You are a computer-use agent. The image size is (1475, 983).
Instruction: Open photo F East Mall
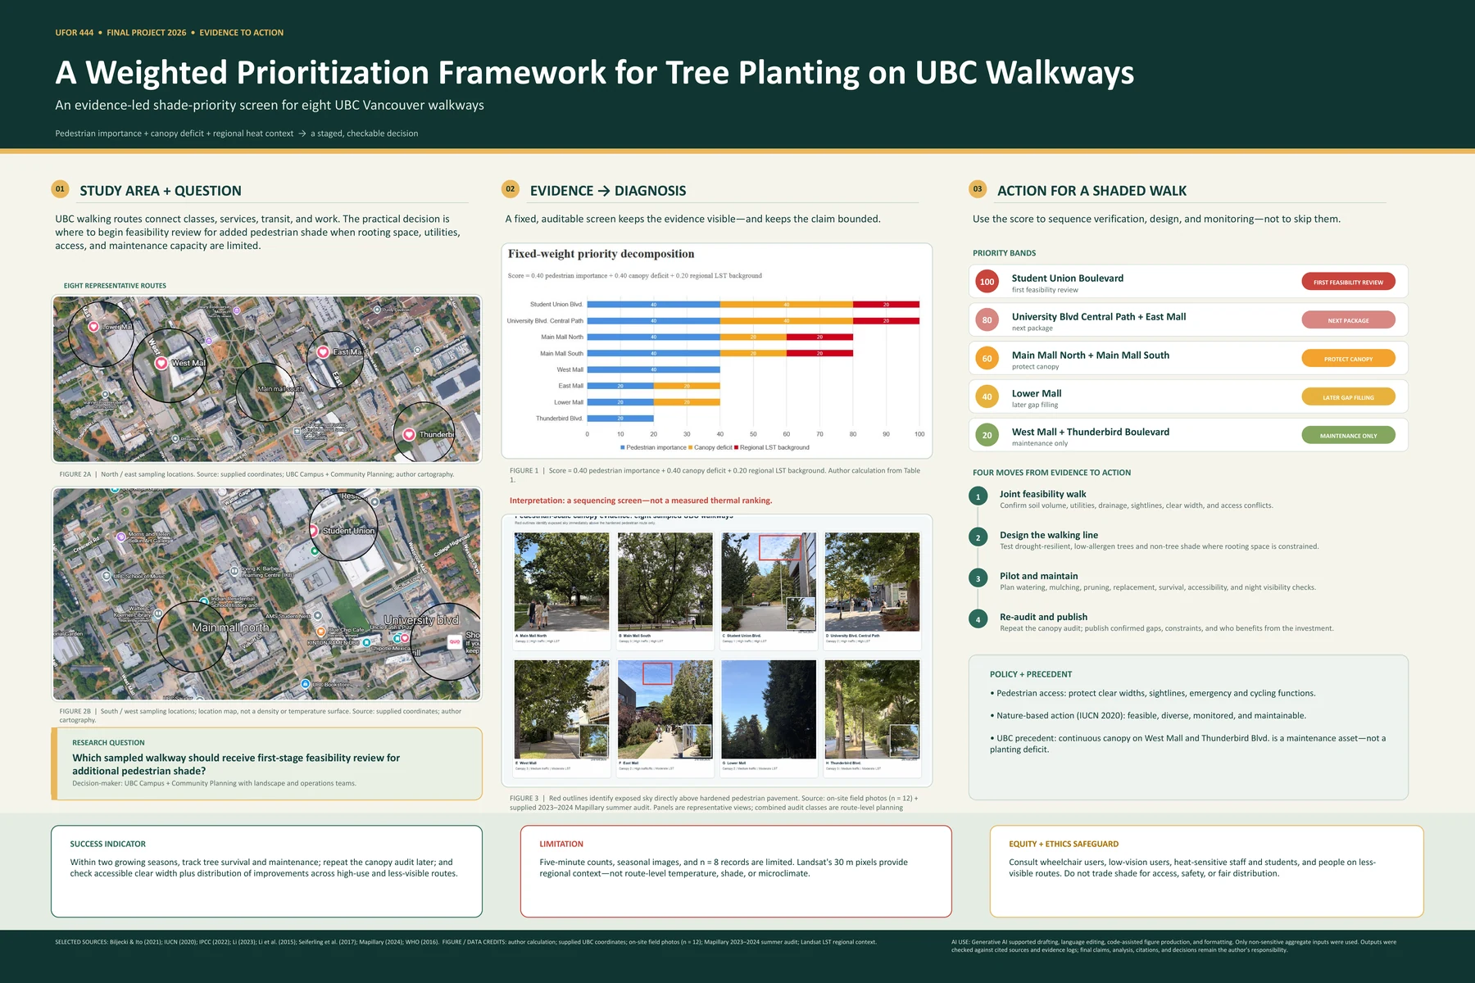[x=665, y=709]
